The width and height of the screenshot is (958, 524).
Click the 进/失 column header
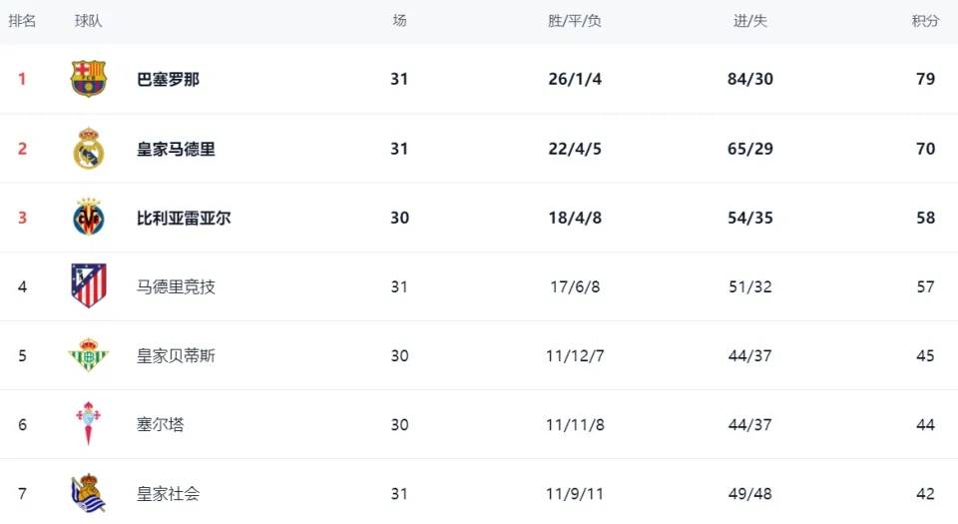pos(749,21)
